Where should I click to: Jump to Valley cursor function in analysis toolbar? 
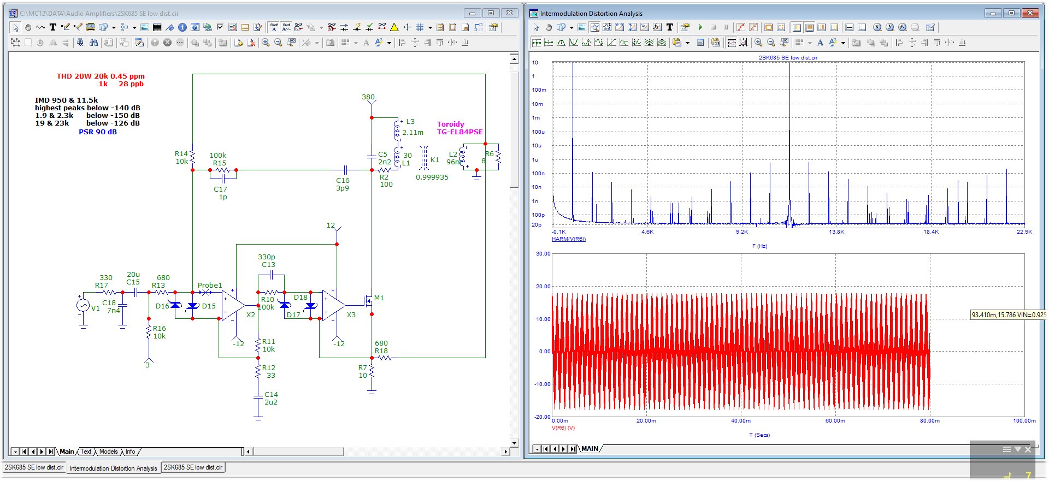[574, 43]
